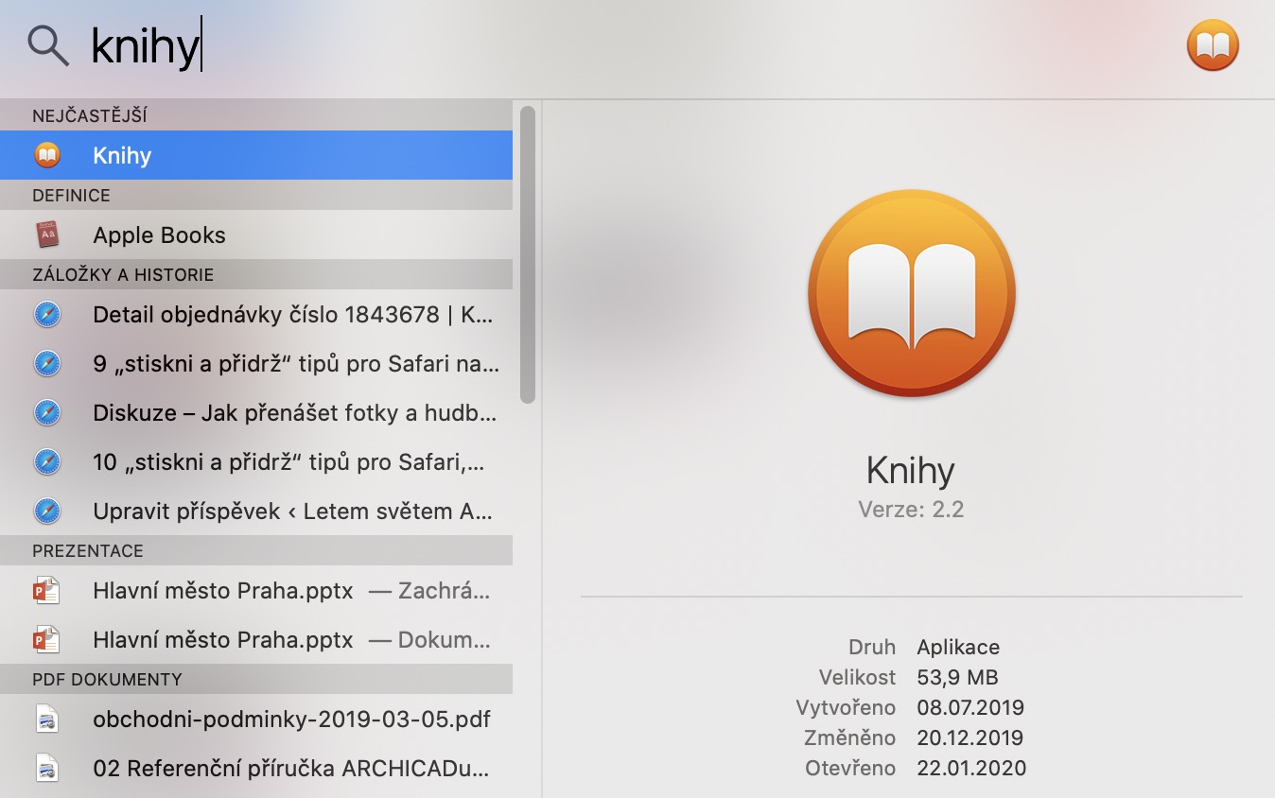
Task: Click the "53,9 MB" size value
Action: [957, 677]
